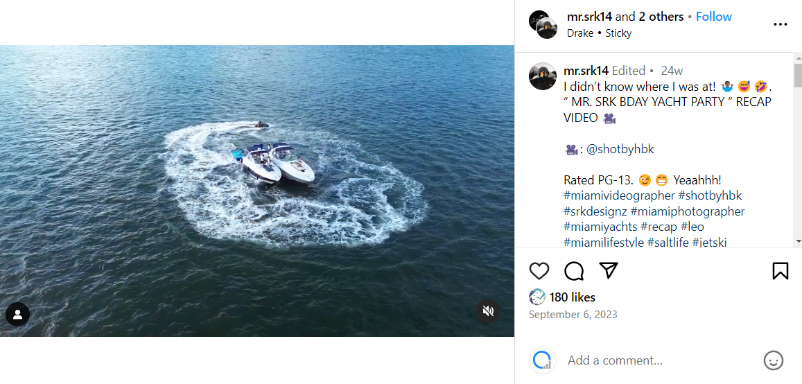
Task: Open comments via speech bubble icon
Action: click(574, 270)
